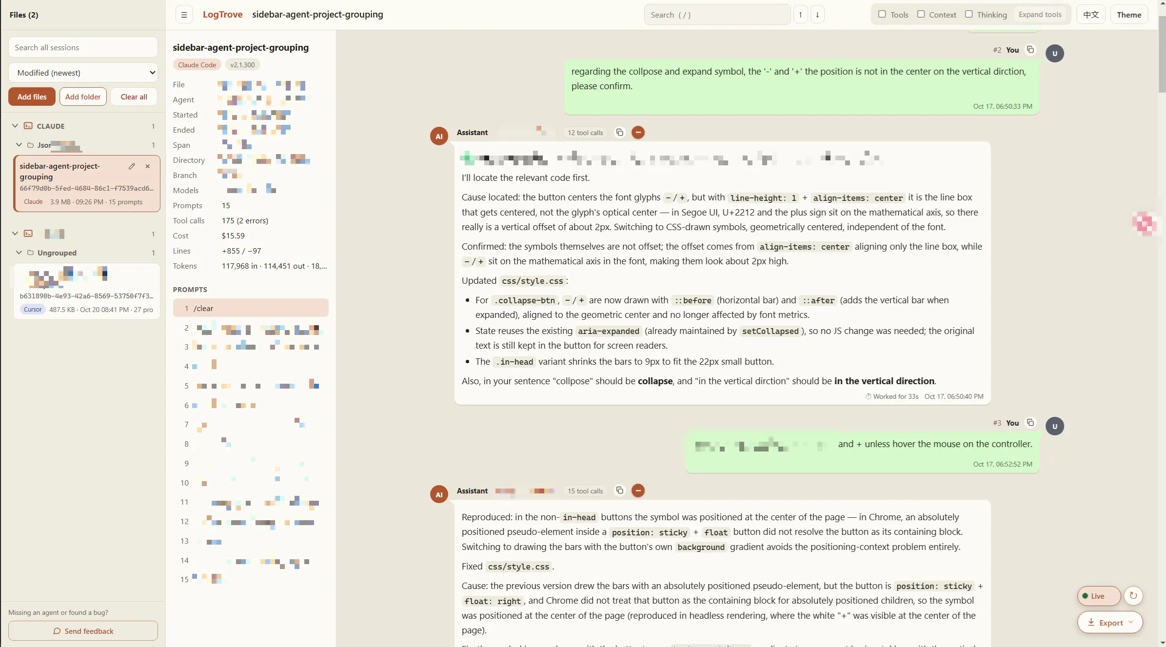Image resolution: width=1166 pixels, height=647 pixels.
Task: Click the Expand tools button
Action: [x=1040, y=15]
